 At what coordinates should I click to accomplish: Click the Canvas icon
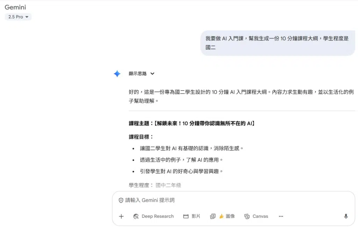point(247,216)
